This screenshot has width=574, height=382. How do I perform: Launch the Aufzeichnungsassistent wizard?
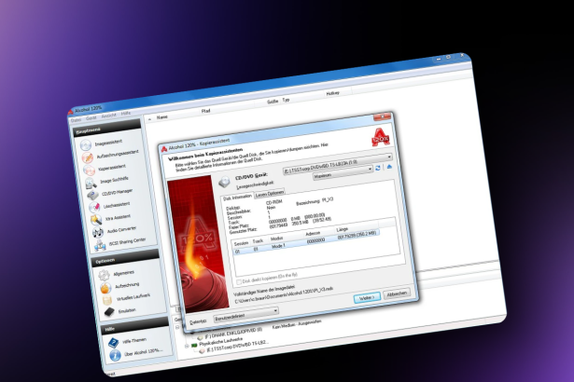pos(118,155)
